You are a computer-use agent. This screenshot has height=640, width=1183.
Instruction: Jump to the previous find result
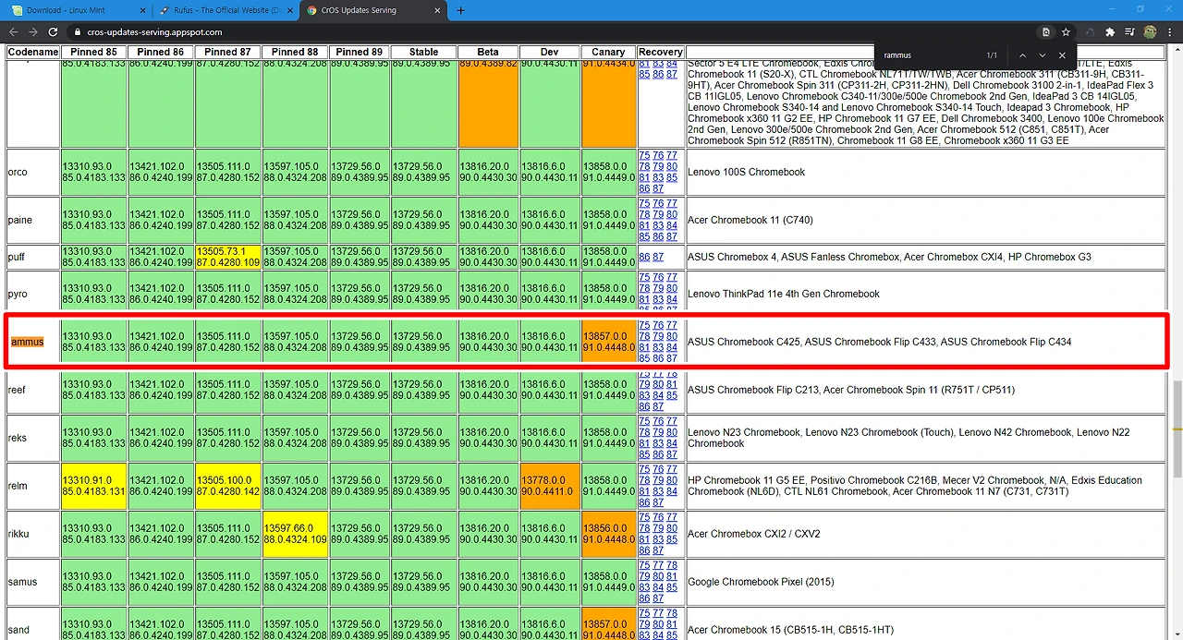[1022, 55]
